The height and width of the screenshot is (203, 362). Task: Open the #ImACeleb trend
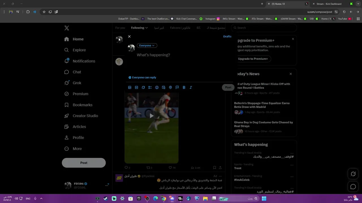tap(242, 180)
